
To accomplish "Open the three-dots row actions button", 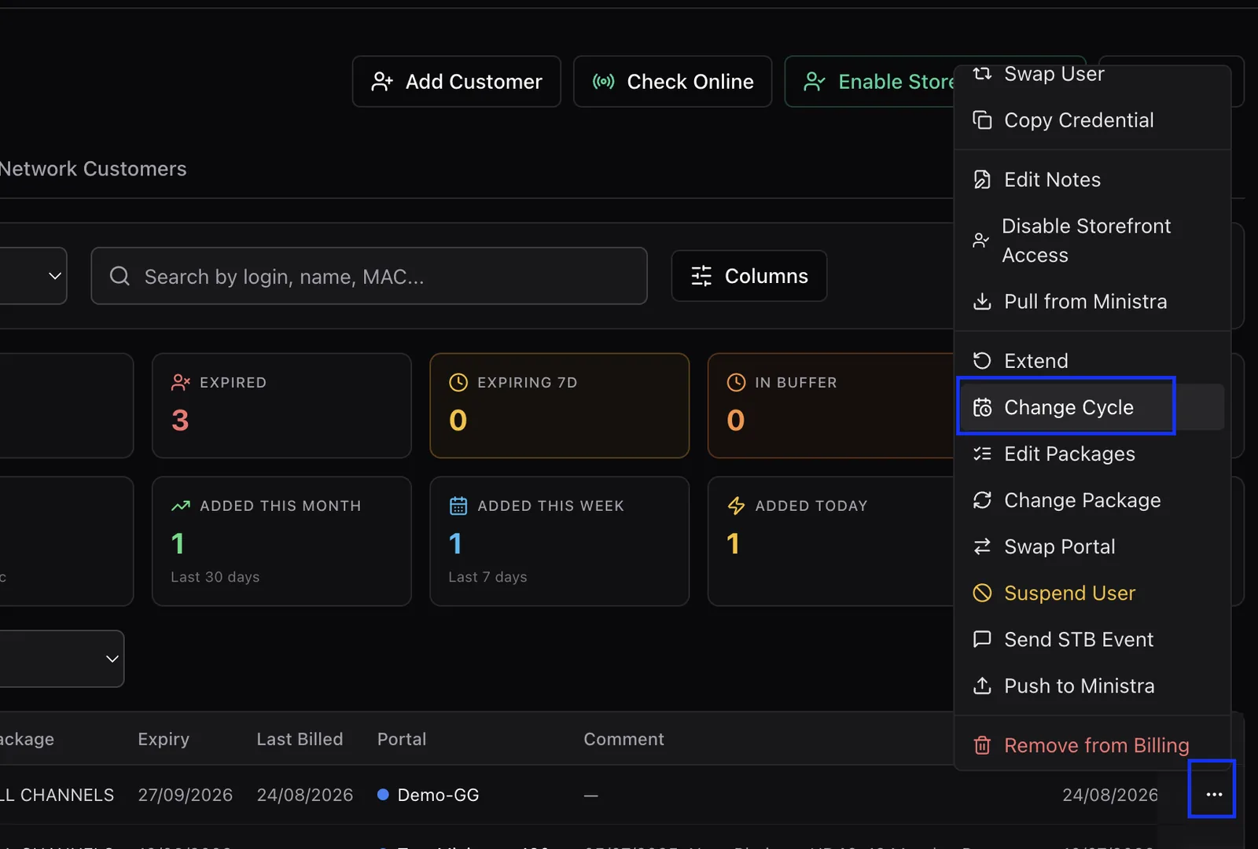I will (x=1214, y=794).
